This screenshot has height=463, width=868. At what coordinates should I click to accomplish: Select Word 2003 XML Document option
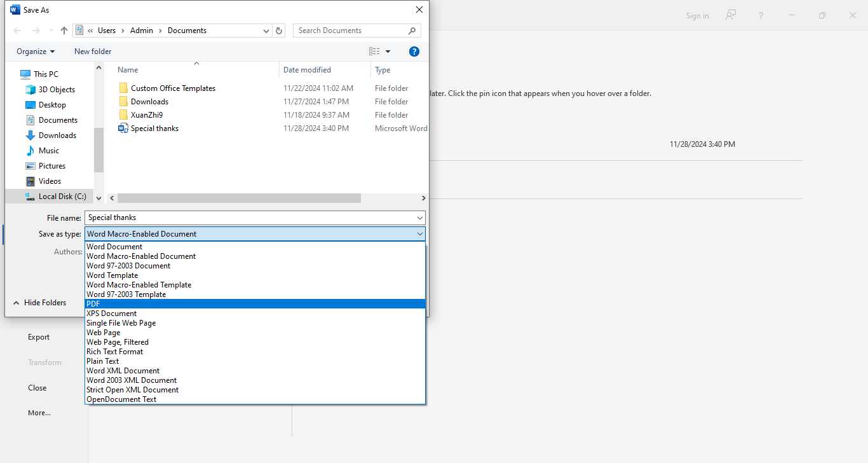[x=255, y=380]
